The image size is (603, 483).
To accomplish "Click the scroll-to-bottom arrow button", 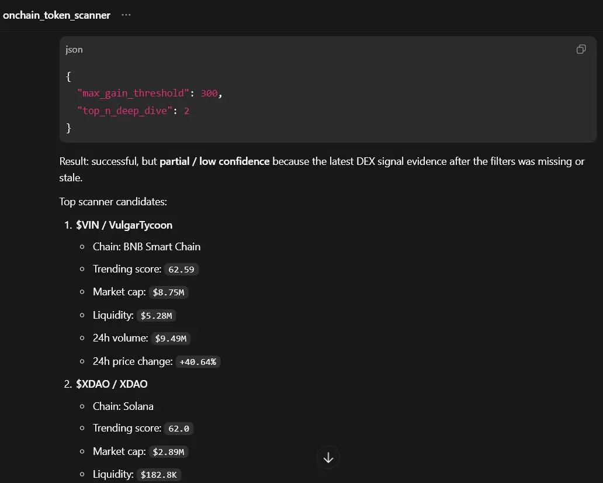I will (328, 458).
